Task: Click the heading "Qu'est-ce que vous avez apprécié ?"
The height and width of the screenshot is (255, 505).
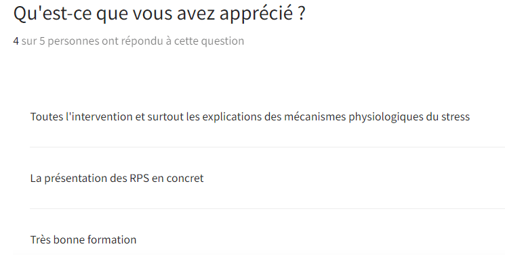Action: click(x=159, y=14)
